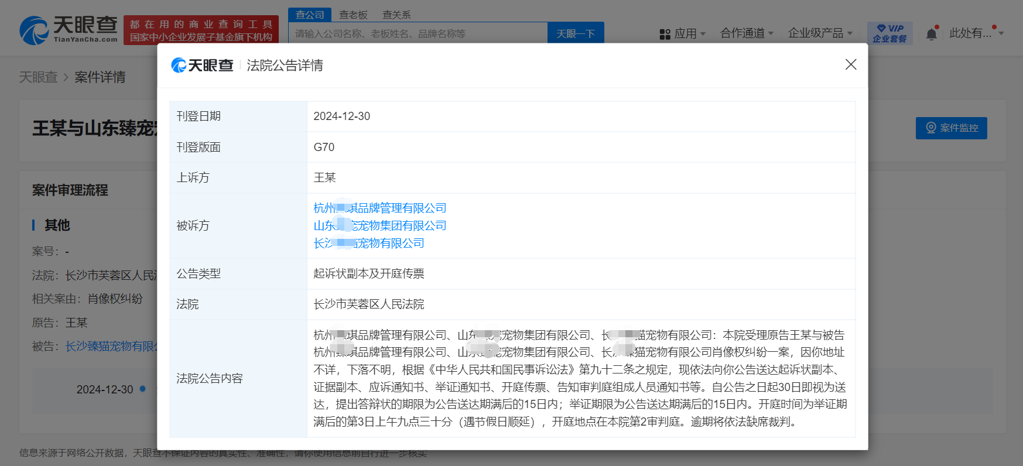
Task: Click the 原告: 王某 line
Action: click(60, 323)
